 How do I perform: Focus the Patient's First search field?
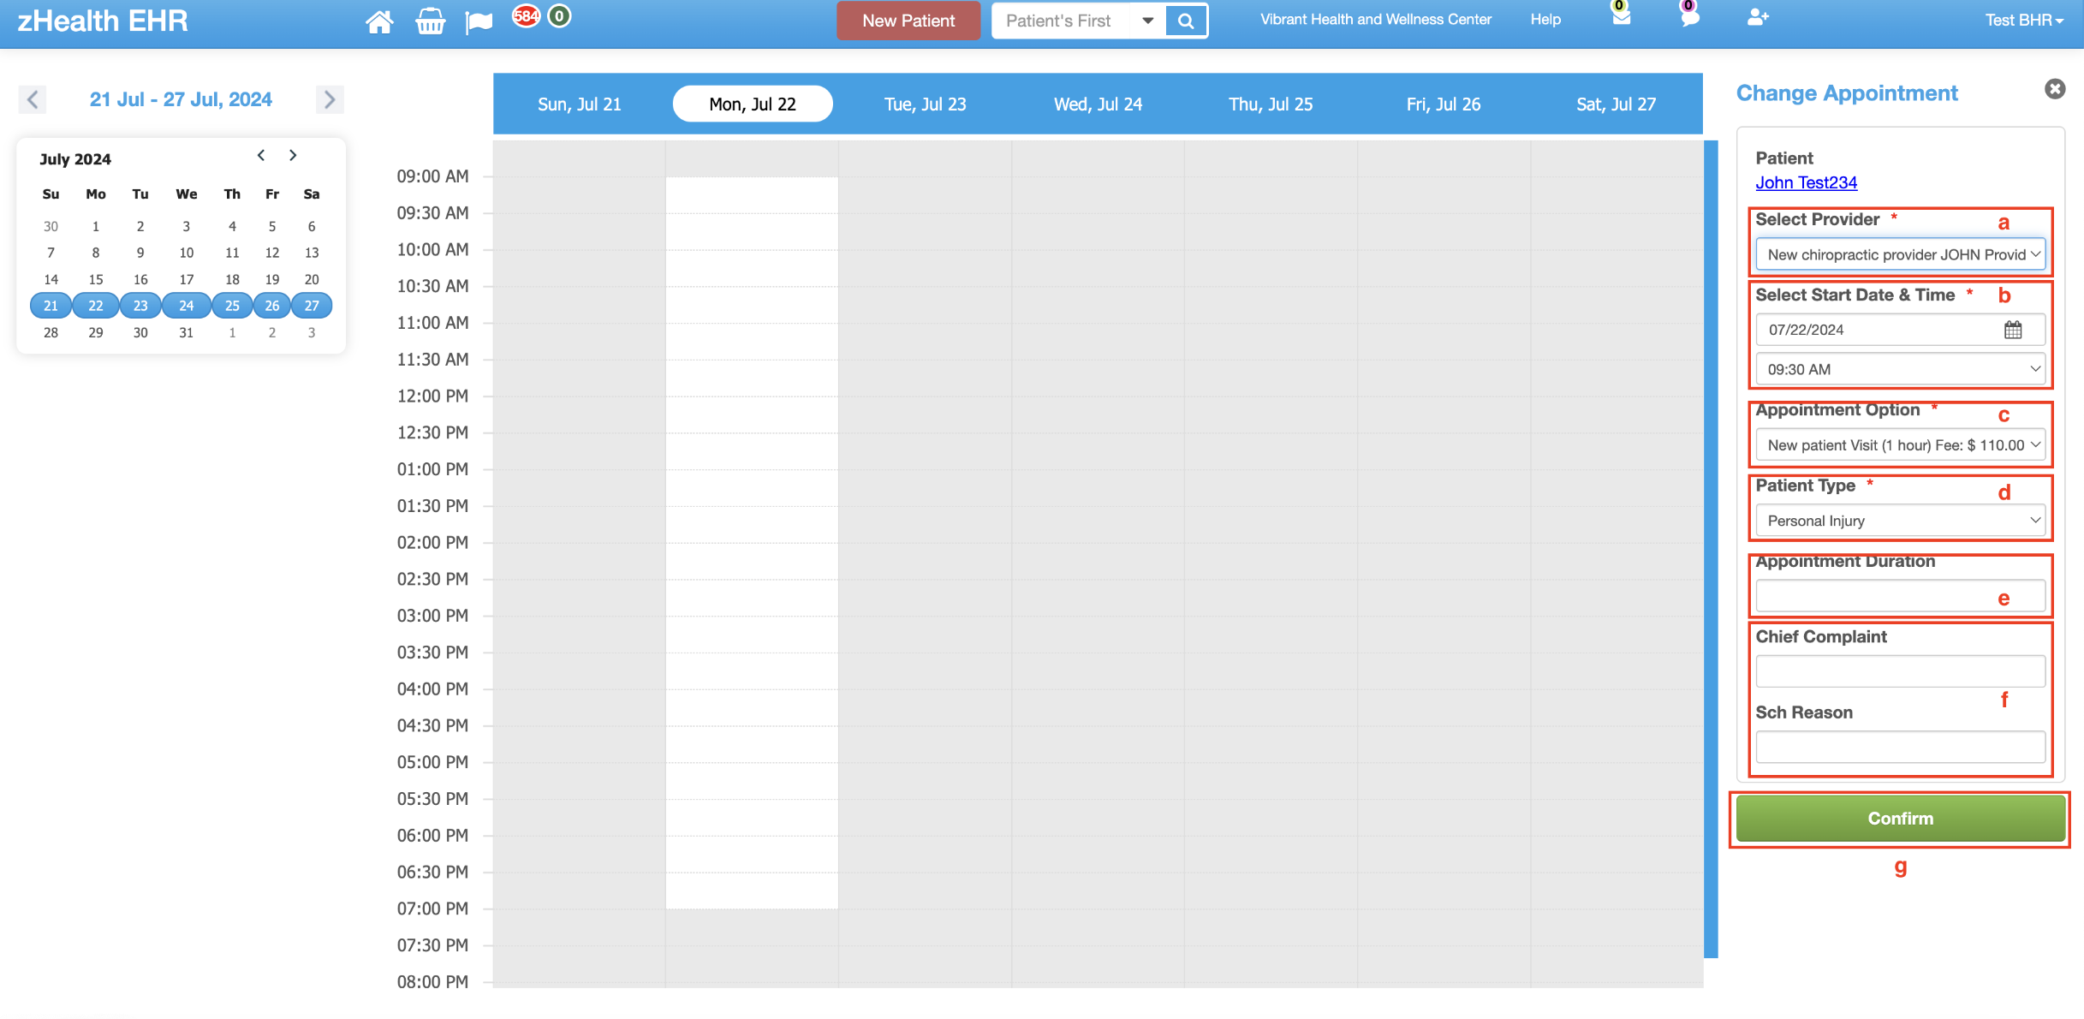(1063, 21)
